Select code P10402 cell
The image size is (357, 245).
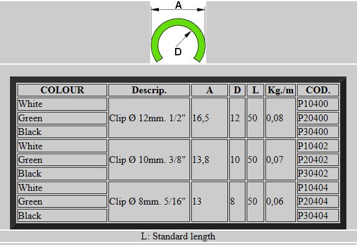[x=318, y=146]
